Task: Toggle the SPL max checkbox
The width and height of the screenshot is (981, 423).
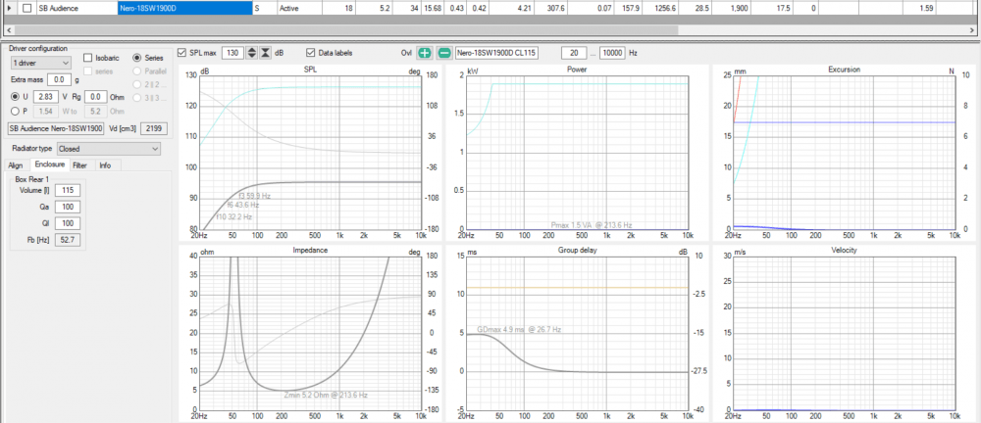Action: pos(182,53)
